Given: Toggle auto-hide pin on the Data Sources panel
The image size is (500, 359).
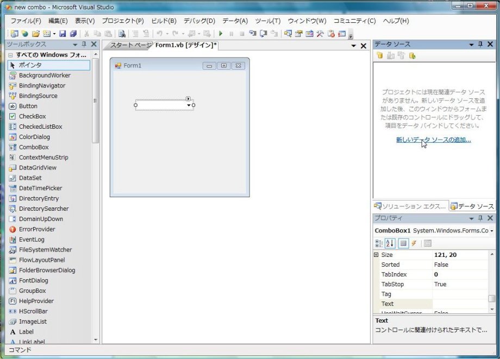Looking at the screenshot, I should coord(480,45).
